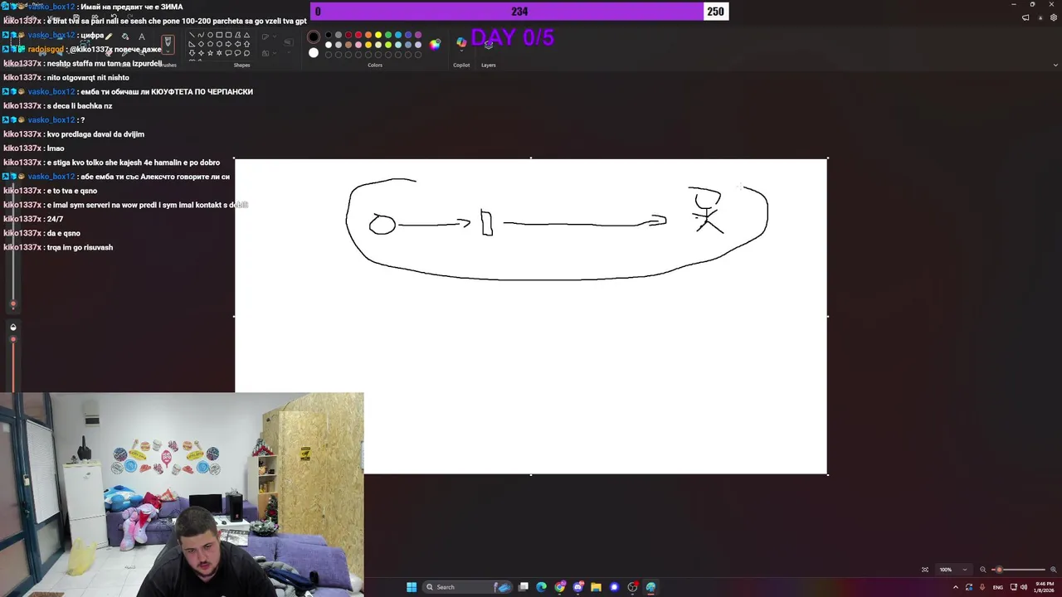This screenshot has width=1062, height=597.
Task: Select the Text tool
Action: tap(142, 36)
